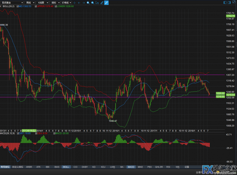Click the left arrow scroll-back icon
Image resolution: width=237 pixels, height=175 pixels.
click(x=79, y=2)
